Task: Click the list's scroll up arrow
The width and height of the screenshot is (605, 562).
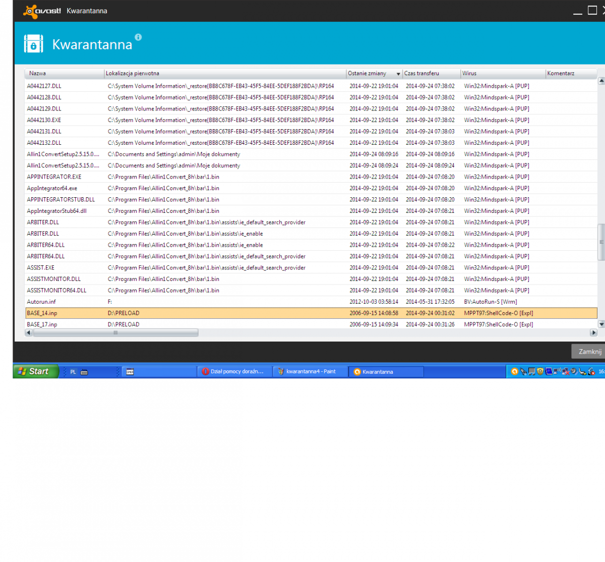Action: click(x=601, y=81)
